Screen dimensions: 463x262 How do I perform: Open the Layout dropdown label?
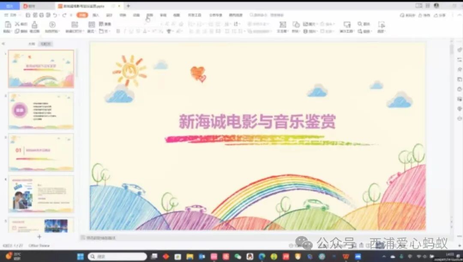pyautogui.click(x=91, y=31)
